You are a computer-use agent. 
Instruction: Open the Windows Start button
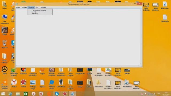tap(3, 94)
